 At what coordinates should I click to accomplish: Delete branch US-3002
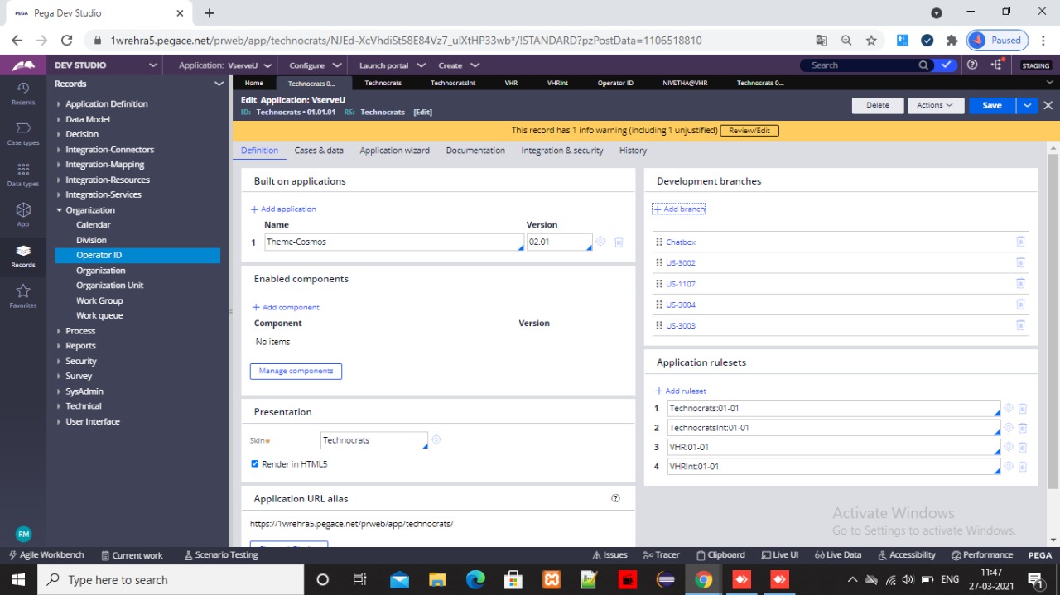(1020, 263)
